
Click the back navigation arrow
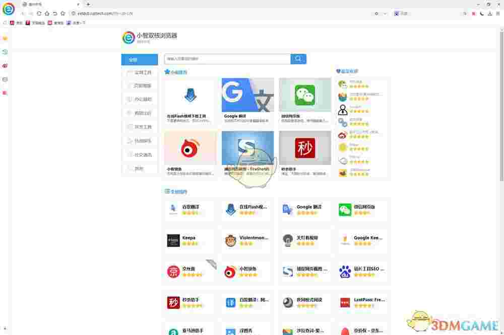(x=23, y=14)
